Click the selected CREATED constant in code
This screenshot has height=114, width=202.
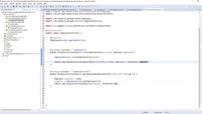pyautogui.click(x=143, y=62)
